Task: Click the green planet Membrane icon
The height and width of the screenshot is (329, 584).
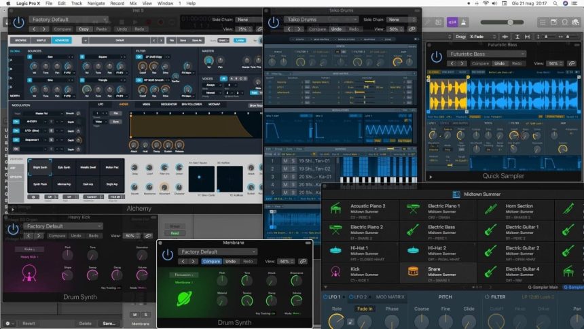Action: 183,300
